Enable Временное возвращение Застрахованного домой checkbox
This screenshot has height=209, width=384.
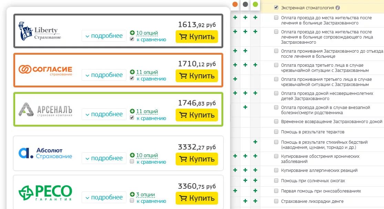point(276,121)
